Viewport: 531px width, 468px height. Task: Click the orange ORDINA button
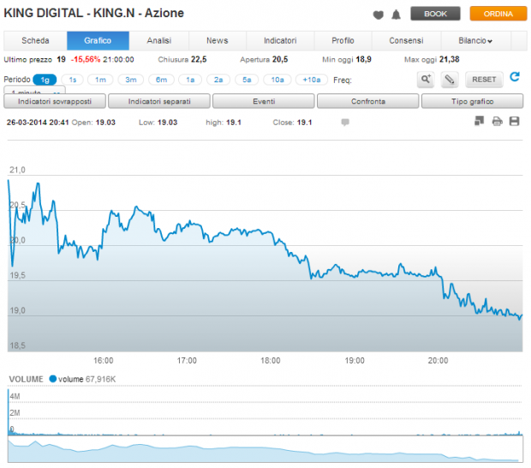point(498,14)
